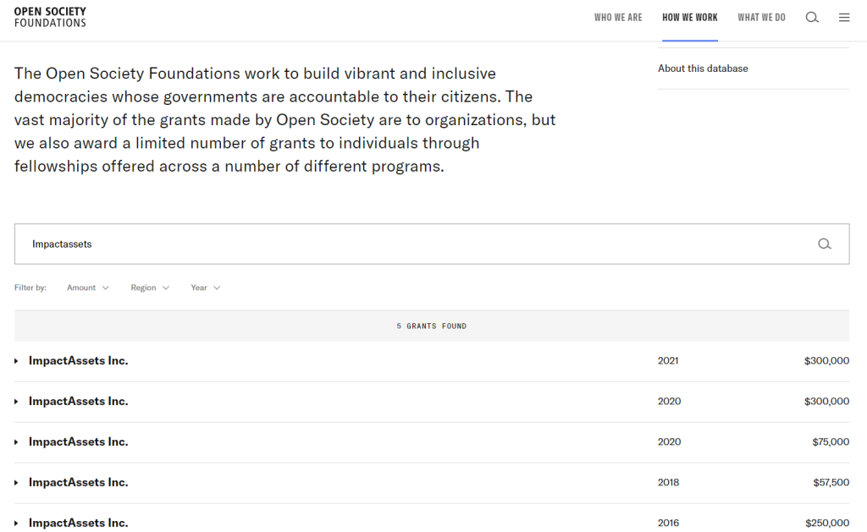Viewport: 867px width, 532px height.
Task: Expand the 2018 ImpactAssets $57,500 grant
Action: pos(16,483)
